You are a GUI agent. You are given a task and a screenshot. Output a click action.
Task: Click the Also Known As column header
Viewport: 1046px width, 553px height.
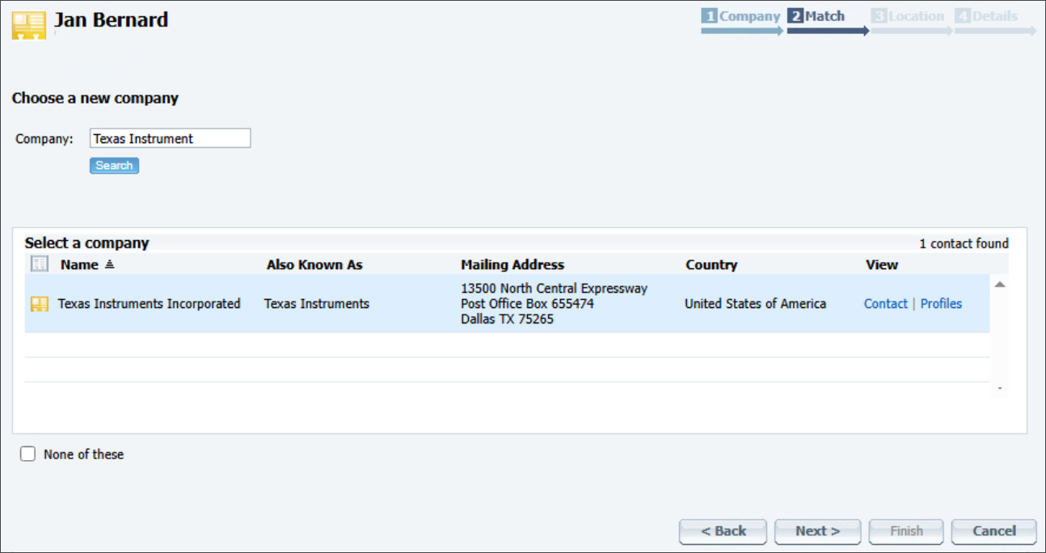[x=314, y=264]
